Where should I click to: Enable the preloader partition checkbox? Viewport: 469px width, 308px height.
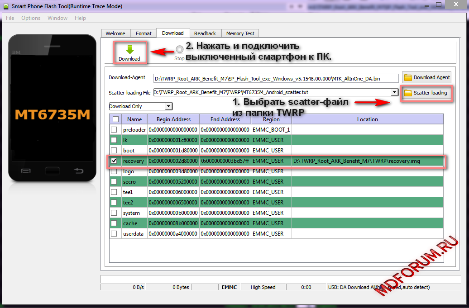tap(114, 130)
